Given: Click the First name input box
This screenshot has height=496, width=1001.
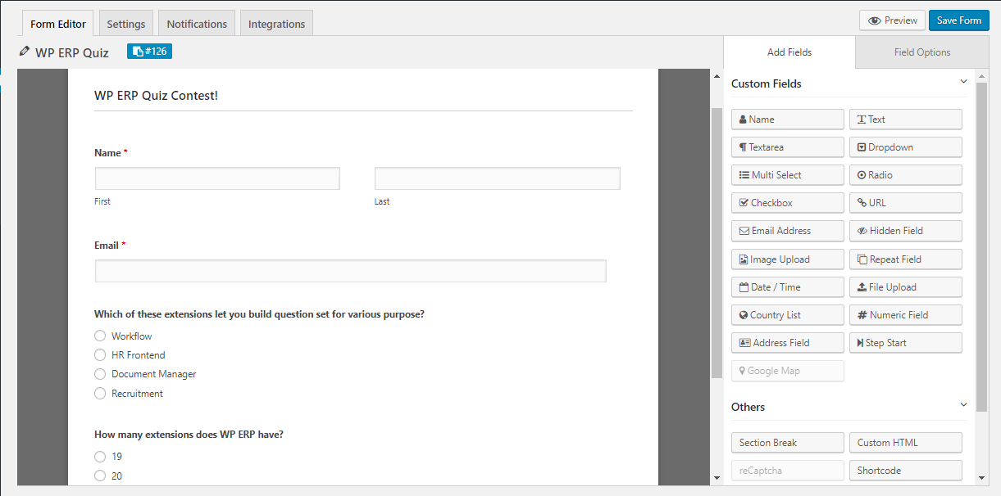Looking at the screenshot, I should (x=217, y=178).
